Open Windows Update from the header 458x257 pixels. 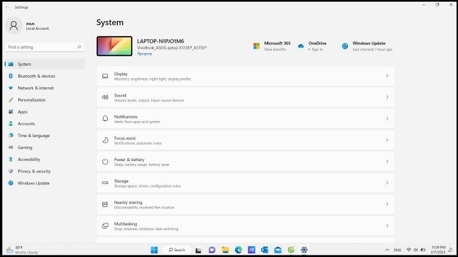pyautogui.click(x=367, y=46)
